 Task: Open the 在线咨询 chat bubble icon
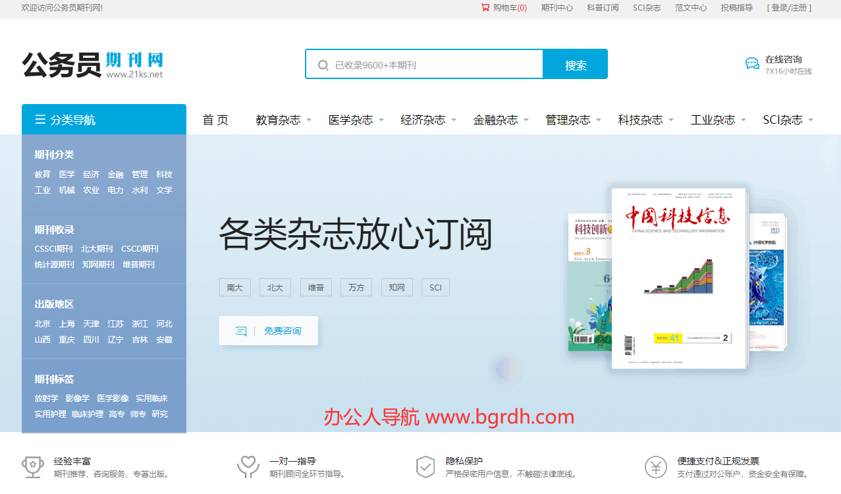[x=751, y=63]
